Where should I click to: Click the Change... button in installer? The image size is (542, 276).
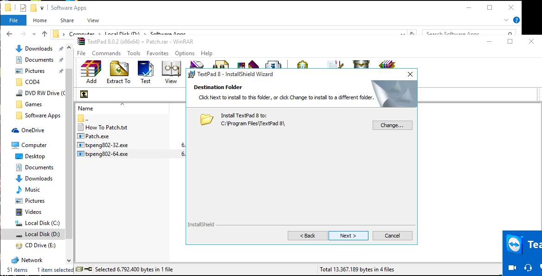tap(392, 125)
